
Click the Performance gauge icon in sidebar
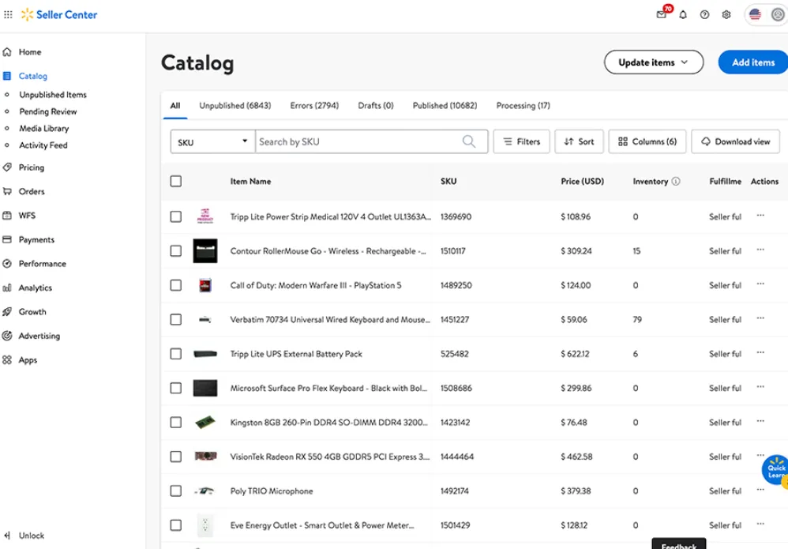(x=7, y=263)
